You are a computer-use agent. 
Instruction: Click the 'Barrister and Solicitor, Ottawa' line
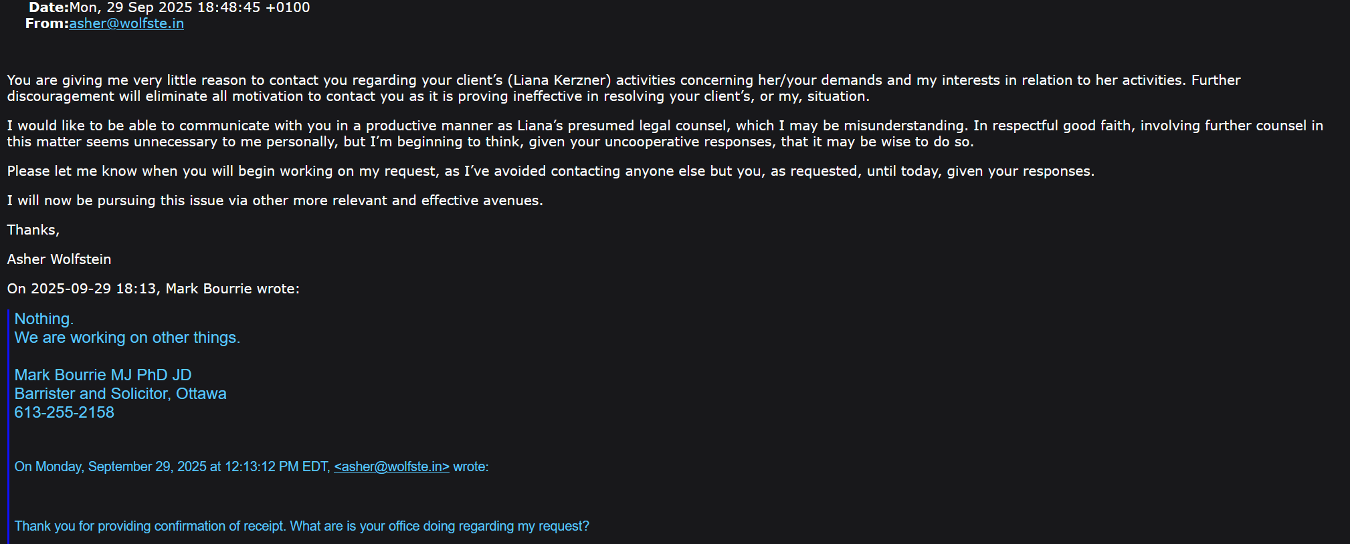[120, 394]
